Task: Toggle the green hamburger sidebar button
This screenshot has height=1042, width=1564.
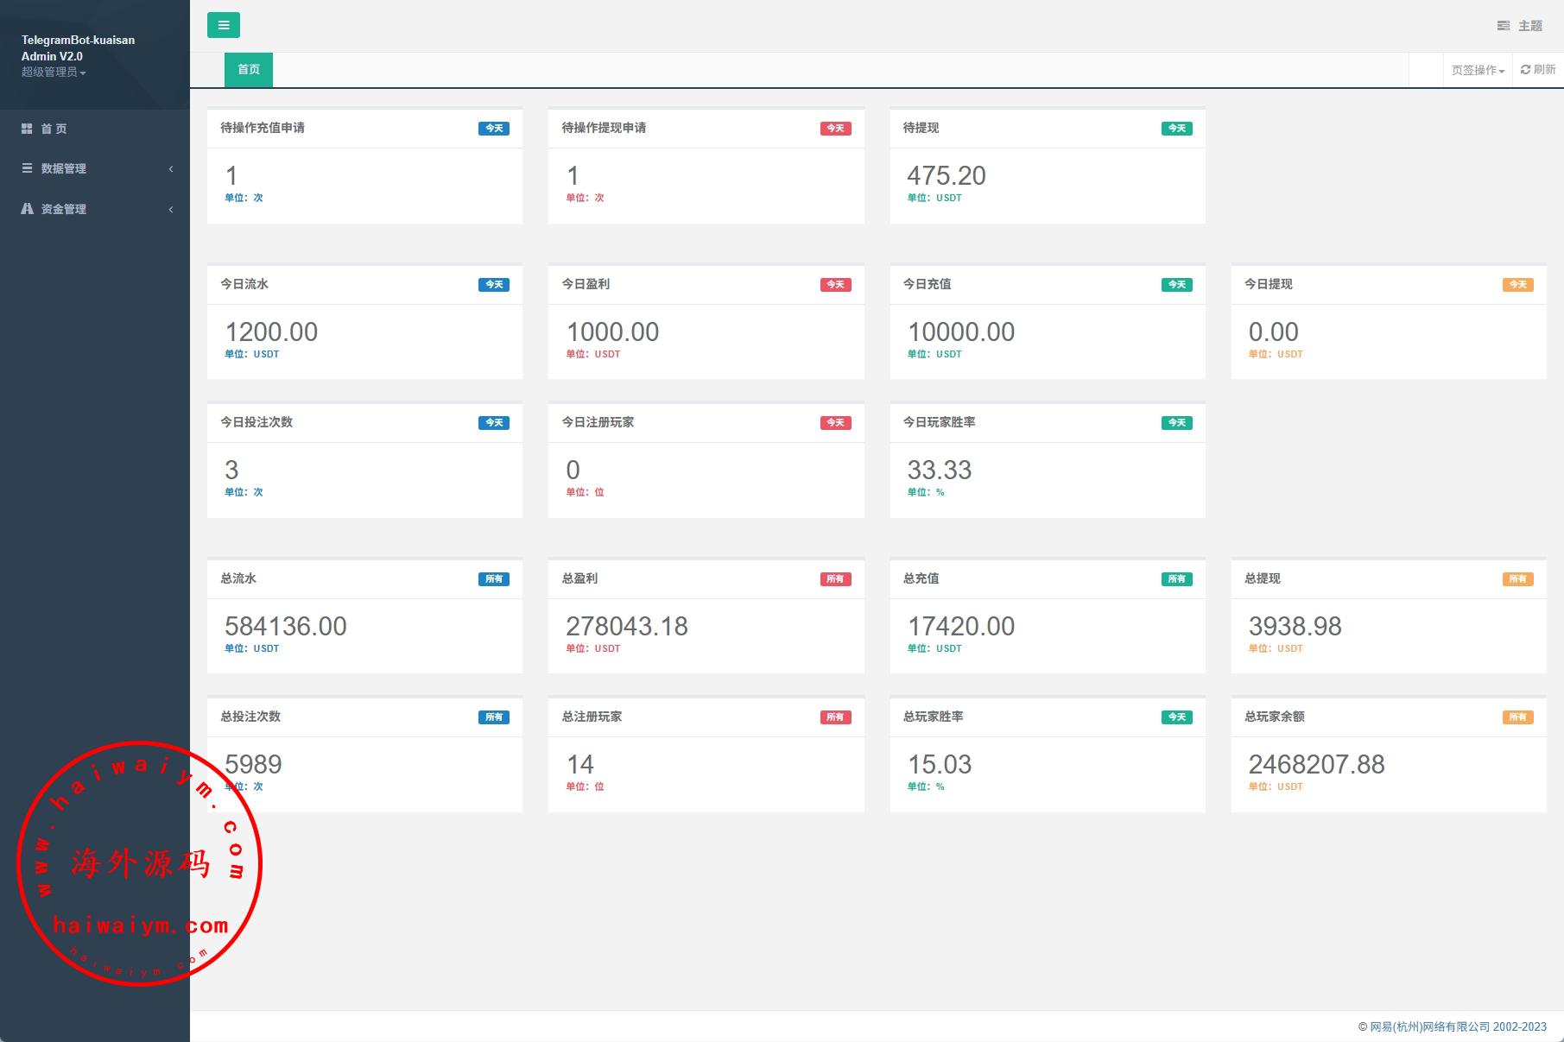Action: coord(223,25)
